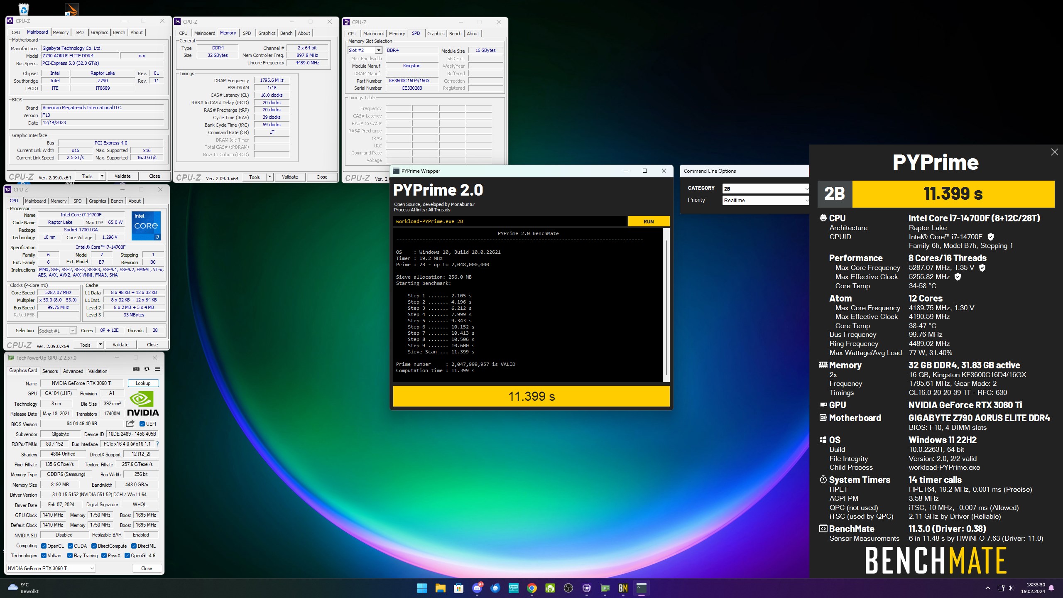Toggle the Ray Tracing checkbox
This screenshot has width=1063, height=598.
70,556
